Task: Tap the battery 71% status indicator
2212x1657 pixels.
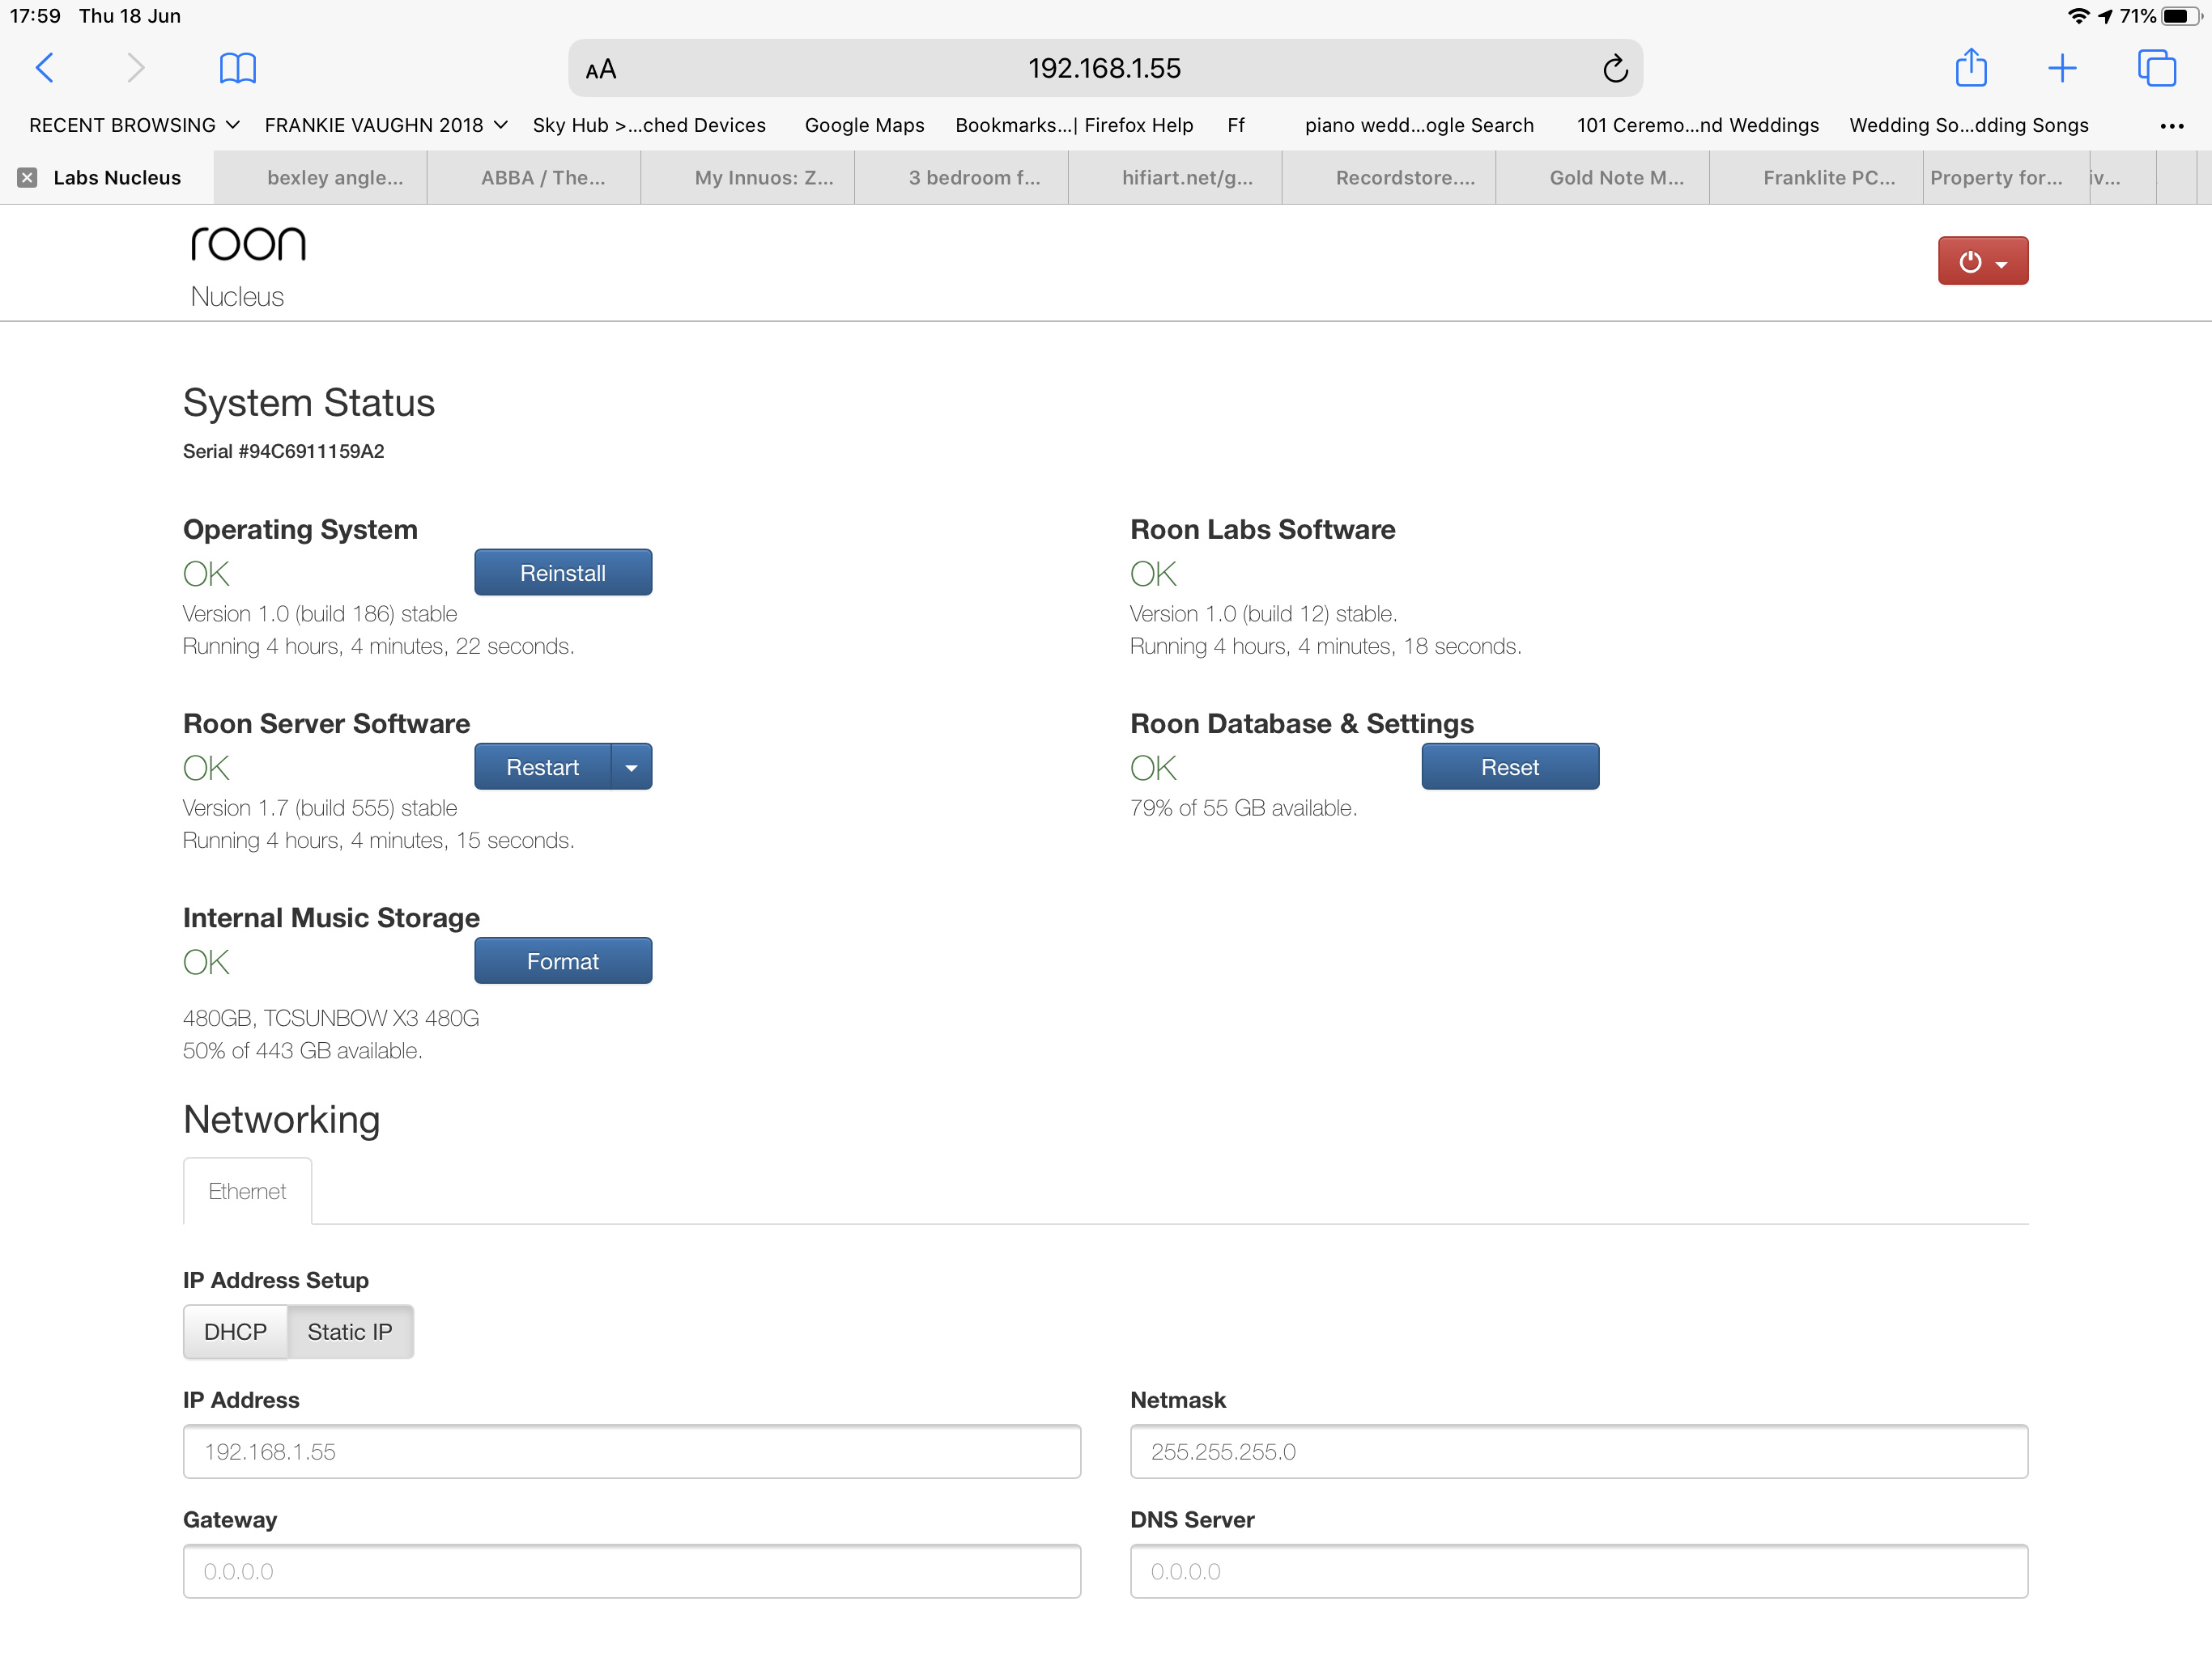Action: 2160,16
